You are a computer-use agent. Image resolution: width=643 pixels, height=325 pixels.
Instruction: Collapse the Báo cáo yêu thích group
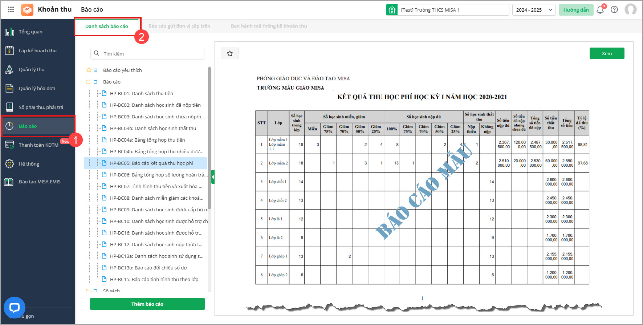[x=95, y=70]
